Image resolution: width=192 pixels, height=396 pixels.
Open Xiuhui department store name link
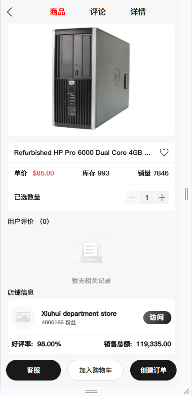click(79, 314)
